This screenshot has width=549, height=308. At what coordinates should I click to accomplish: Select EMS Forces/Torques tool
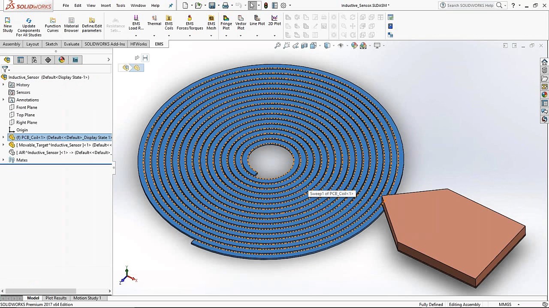[190, 23]
